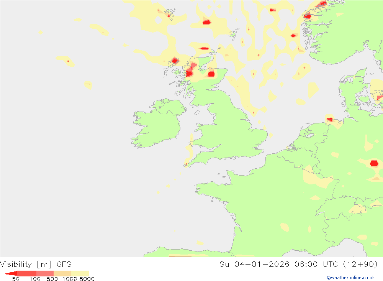Screen dimensions: 383x281
Task: Click the orange legend swatch between 500 and 1000
Action: (x=62, y=273)
